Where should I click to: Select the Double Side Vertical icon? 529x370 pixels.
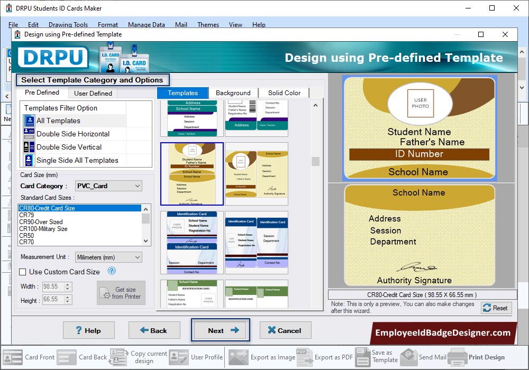[x=29, y=147]
